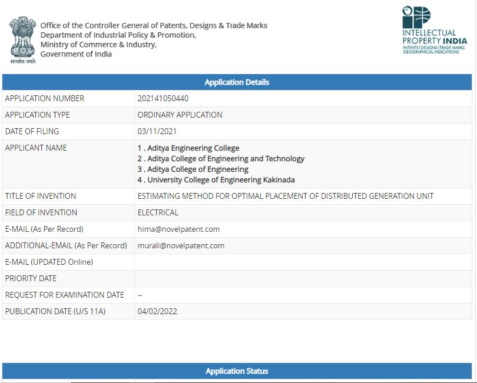Image resolution: width=477 pixels, height=383 pixels.
Task: Click the Government of India emblem
Action: pos(23,40)
